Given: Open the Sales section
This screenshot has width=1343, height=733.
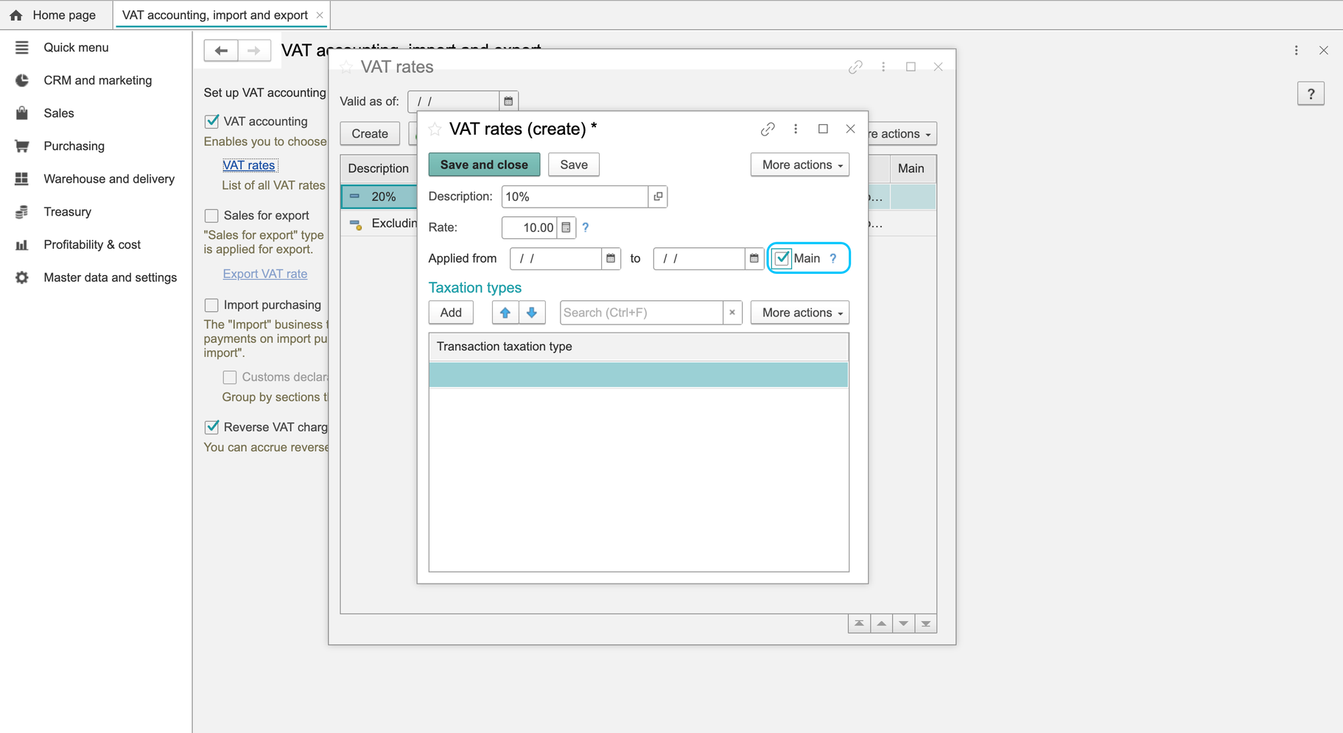Looking at the screenshot, I should click(59, 113).
